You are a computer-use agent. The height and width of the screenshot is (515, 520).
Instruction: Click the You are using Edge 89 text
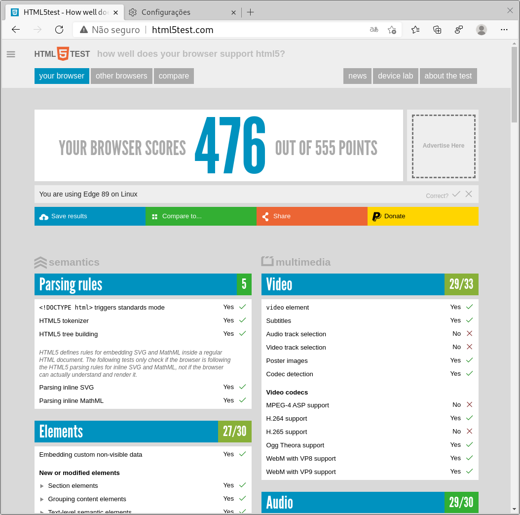88,194
